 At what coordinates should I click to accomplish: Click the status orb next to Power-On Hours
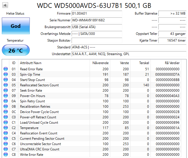[x=6, y=96]
